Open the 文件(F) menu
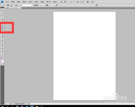The image size is (135, 107). tap(7, 2)
